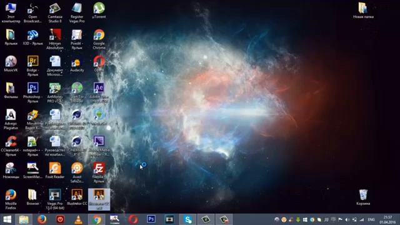The width and height of the screenshot is (400, 225).
Task: Select the Movavi Video desktop shortcut
Action: (x=32, y=119)
